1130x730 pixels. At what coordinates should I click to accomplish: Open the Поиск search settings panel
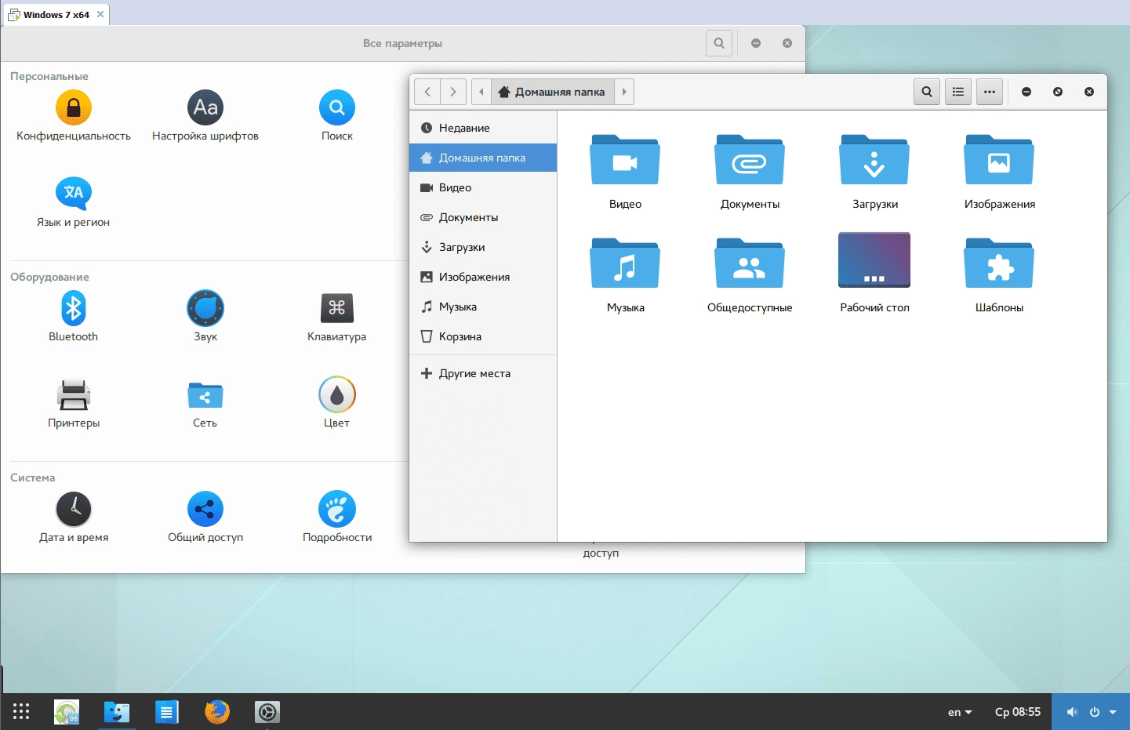337,116
